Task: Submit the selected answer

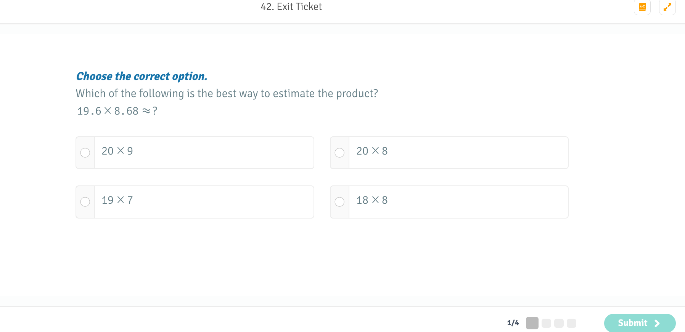Action: pos(633,323)
